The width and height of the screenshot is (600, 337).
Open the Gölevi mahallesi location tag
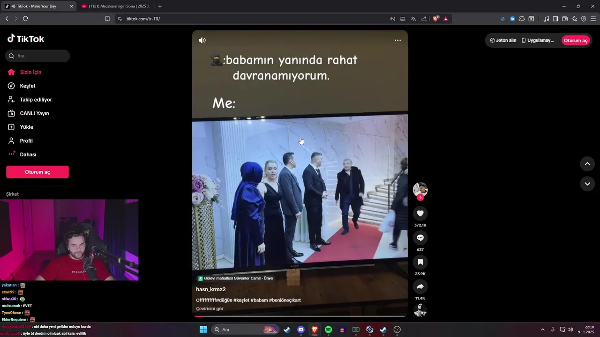(235, 278)
